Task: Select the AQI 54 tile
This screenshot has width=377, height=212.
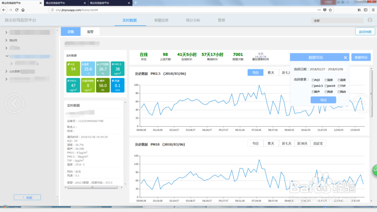Action: [x=73, y=69]
